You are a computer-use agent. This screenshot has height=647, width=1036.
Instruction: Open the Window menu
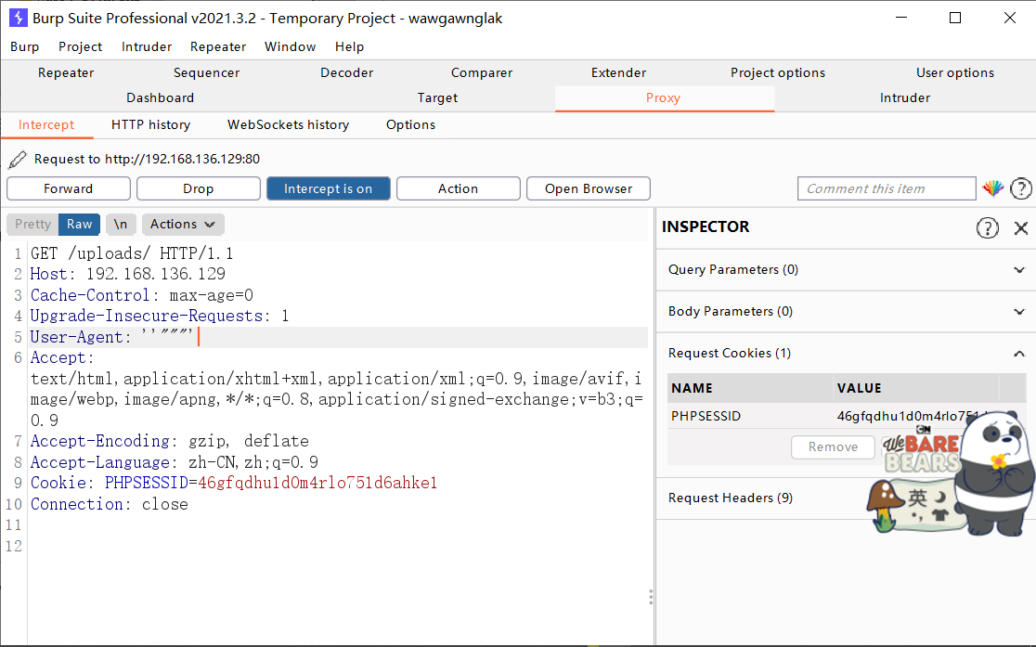click(290, 47)
